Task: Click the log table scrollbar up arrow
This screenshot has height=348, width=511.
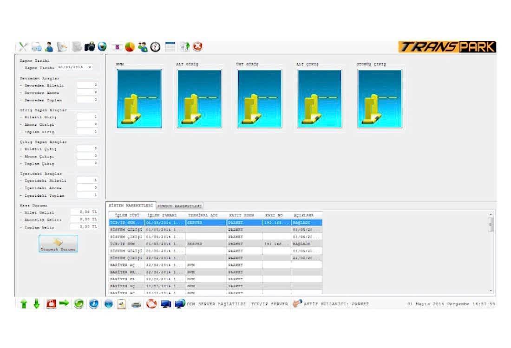Action: (x=491, y=214)
